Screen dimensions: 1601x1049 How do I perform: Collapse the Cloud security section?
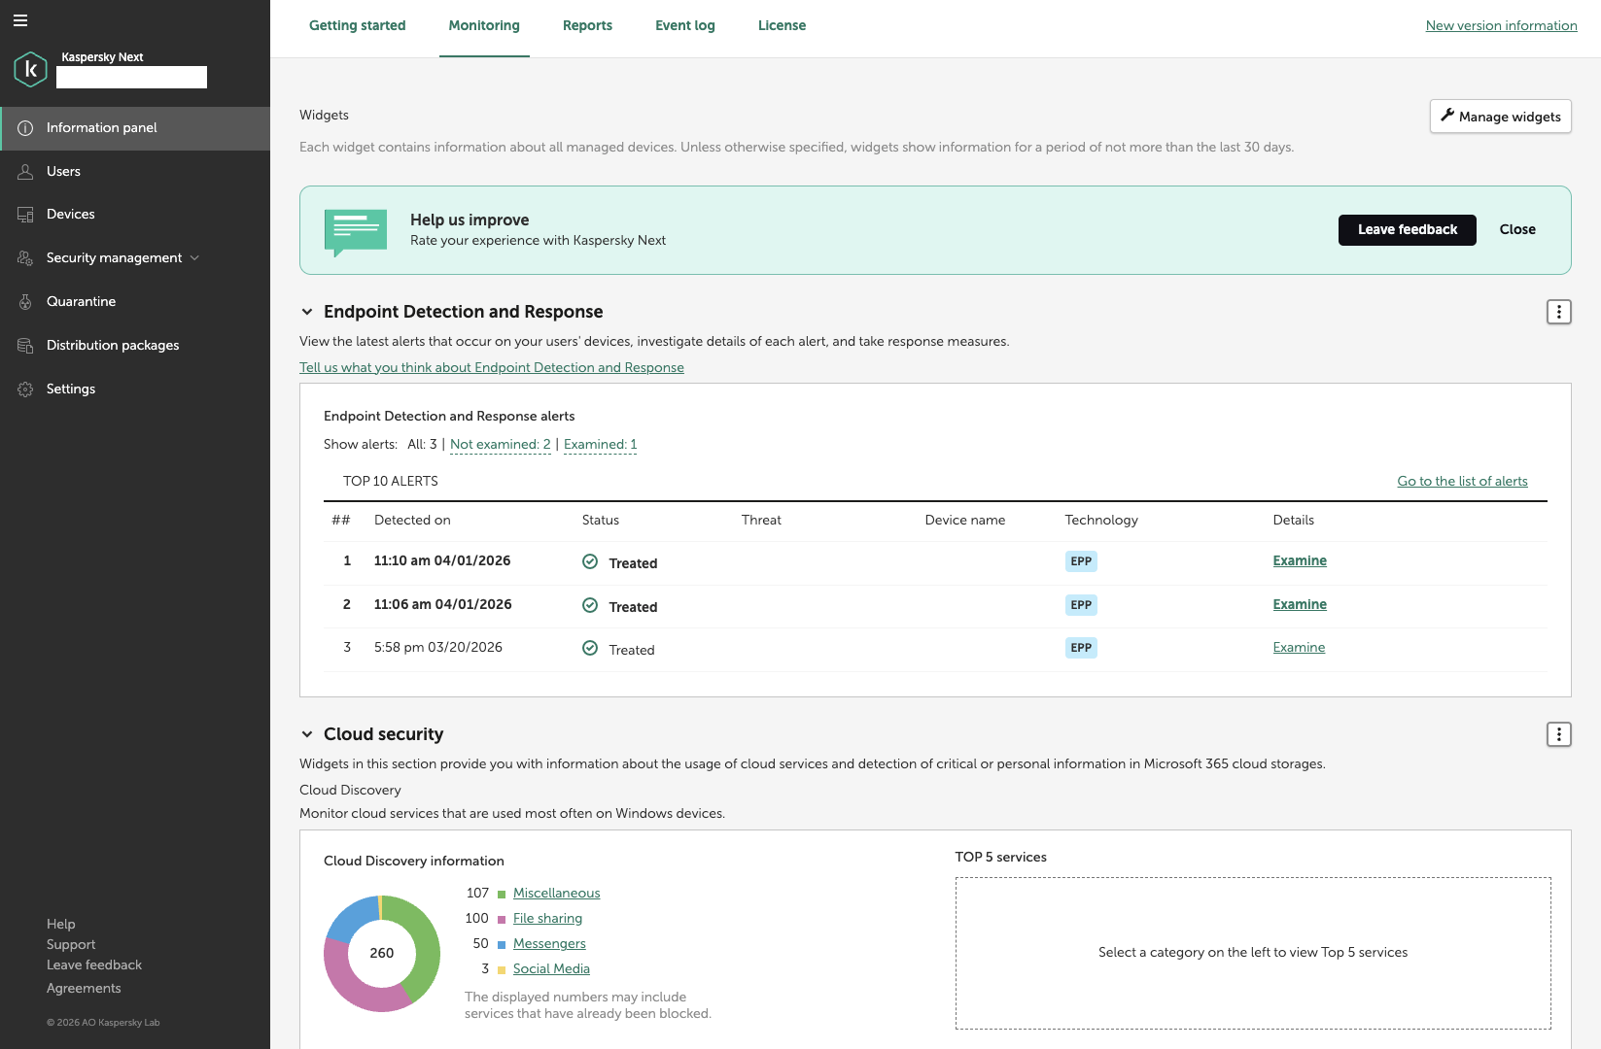307,734
